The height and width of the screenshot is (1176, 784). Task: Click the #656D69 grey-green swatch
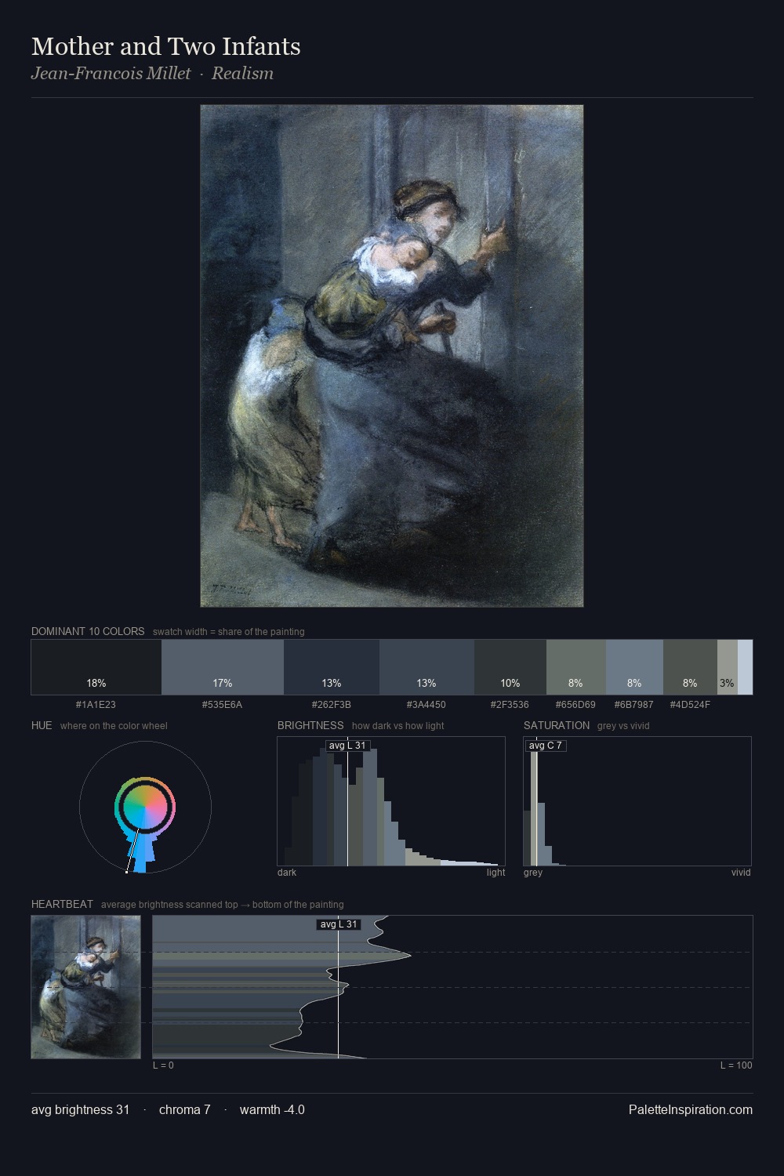coord(576,667)
